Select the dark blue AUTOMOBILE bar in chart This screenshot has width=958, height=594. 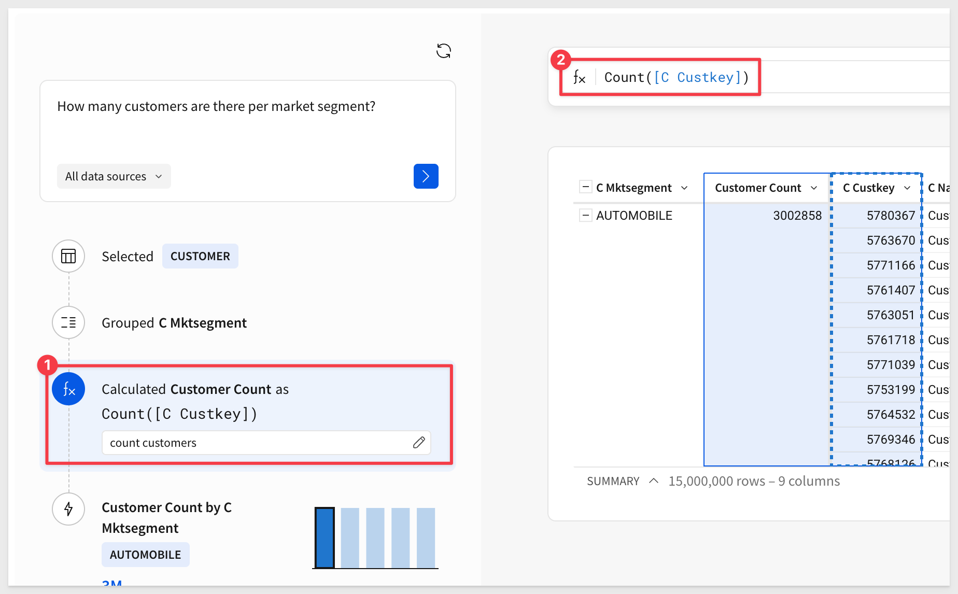click(325, 538)
